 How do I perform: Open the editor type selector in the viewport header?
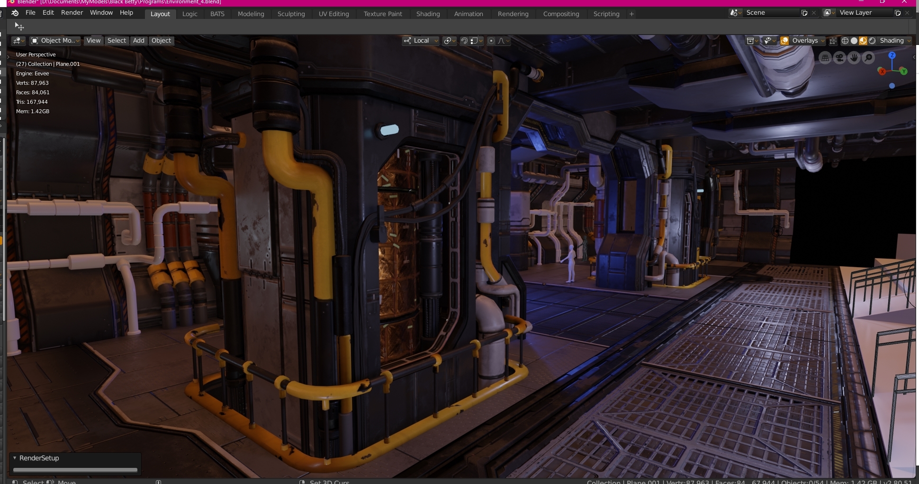[18, 41]
